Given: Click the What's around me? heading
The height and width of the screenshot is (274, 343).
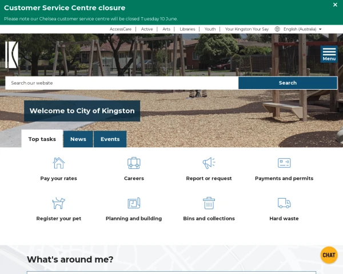Looking at the screenshot, I should [70, 259].
